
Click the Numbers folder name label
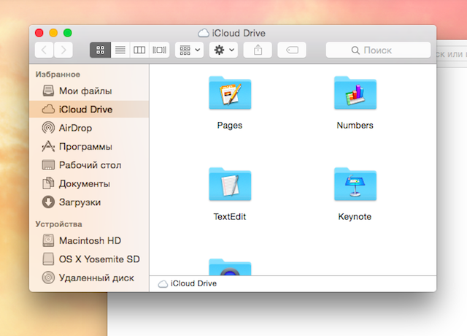pyautogui.click(x=355, y=125)
